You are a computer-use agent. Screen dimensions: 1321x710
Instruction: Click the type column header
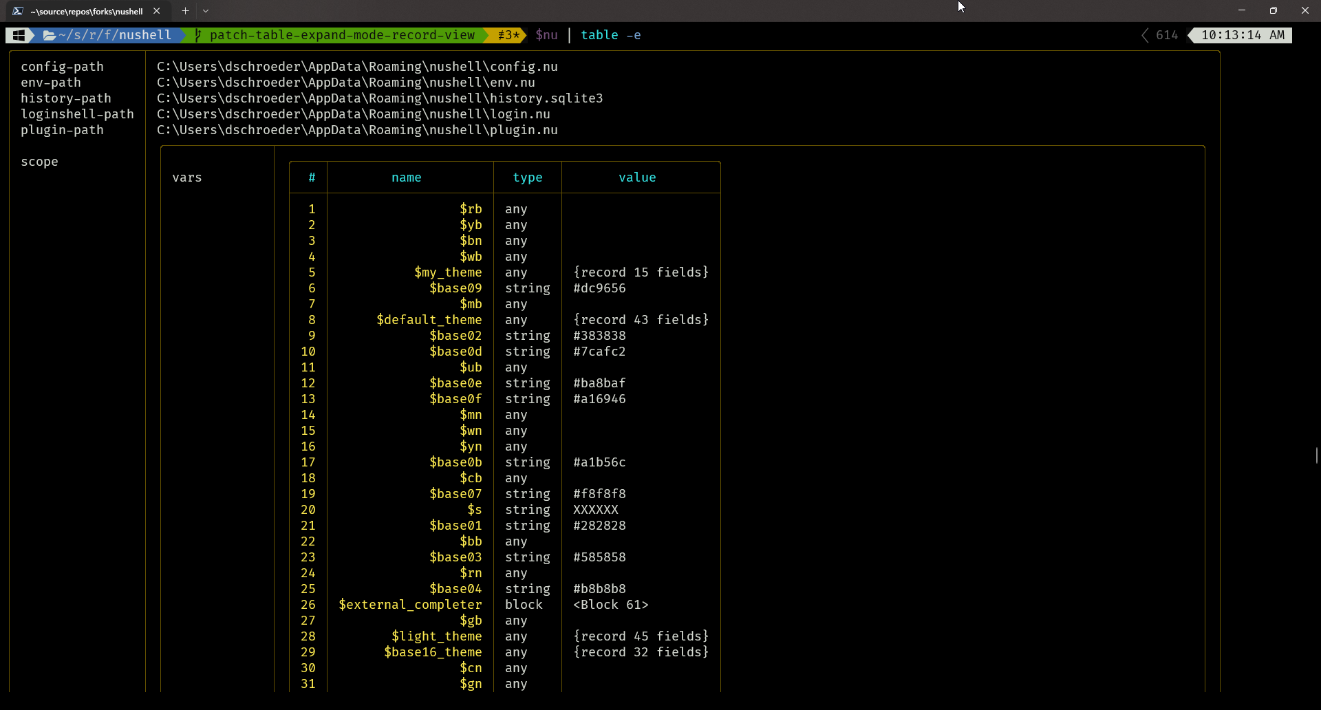point(528,177)
